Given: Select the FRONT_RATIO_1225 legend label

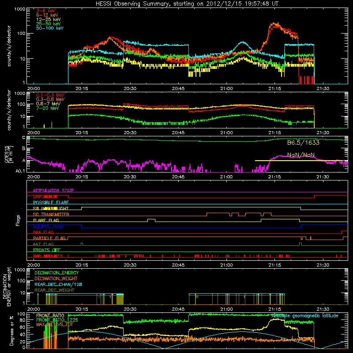Looking at the screenshot, I should (x=57, y=320).
